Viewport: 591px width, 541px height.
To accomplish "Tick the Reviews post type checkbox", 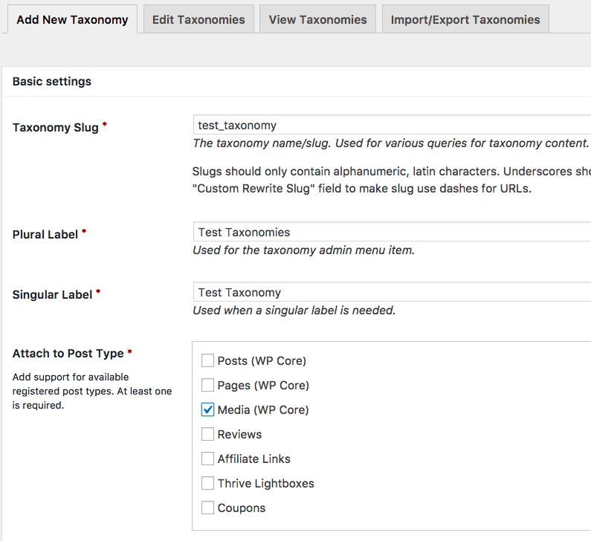I will pos(208,435).
